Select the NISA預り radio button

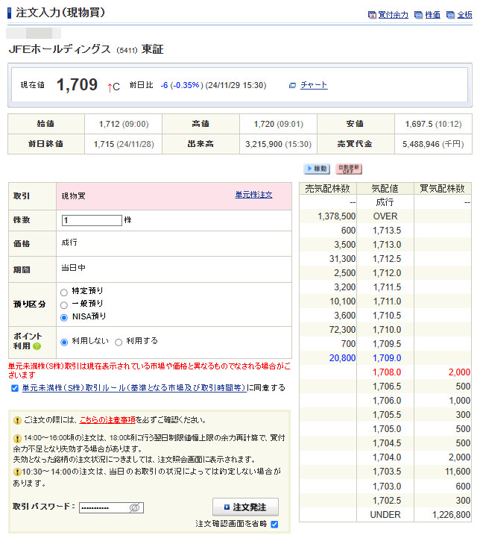tap(64, 318)
